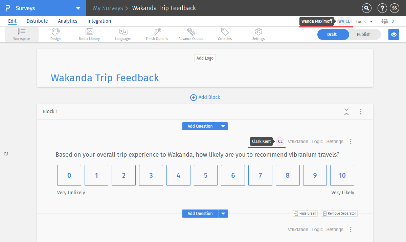Click the Very Likely label
Viewport: 406px width, 242px height.
point(343,193)
